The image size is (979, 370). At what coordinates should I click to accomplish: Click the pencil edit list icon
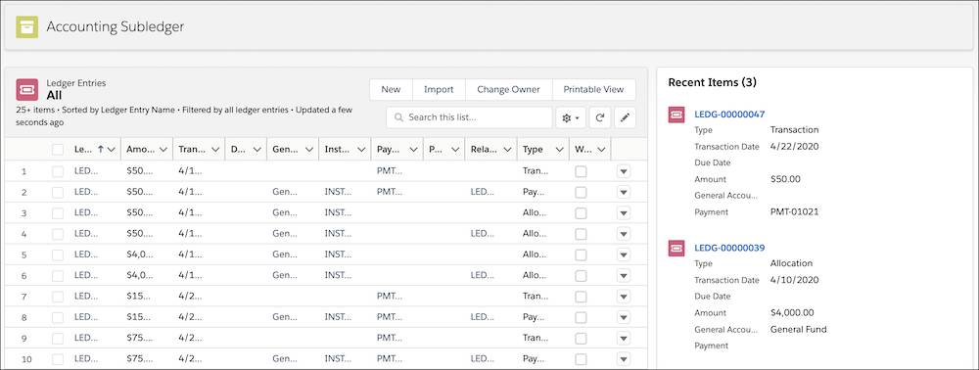(x=625, y=117)
